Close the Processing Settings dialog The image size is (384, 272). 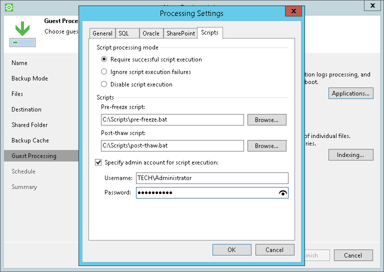(293, 11)
